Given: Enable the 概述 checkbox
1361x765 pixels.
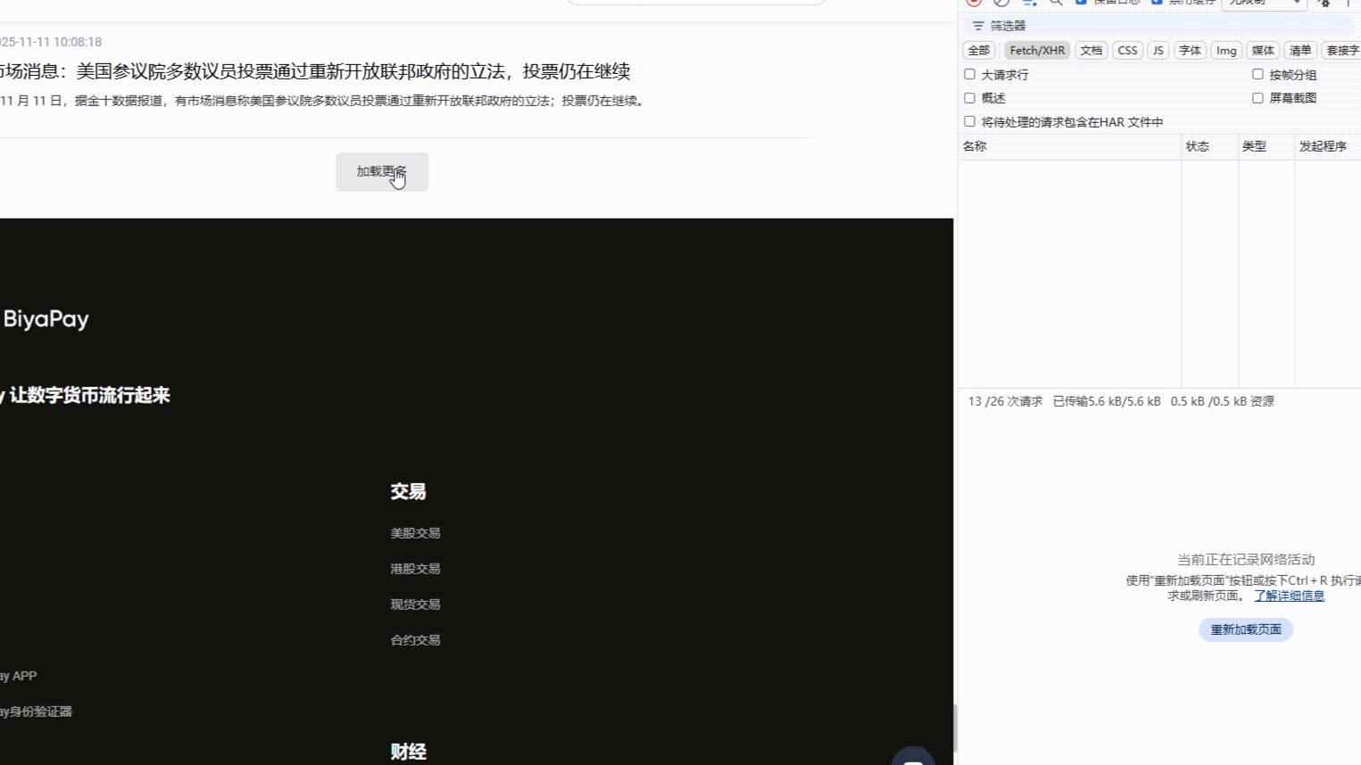Looking at the screenshot, I should 970,98.
